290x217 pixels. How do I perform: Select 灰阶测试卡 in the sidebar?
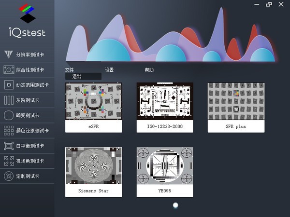[28, 100]
